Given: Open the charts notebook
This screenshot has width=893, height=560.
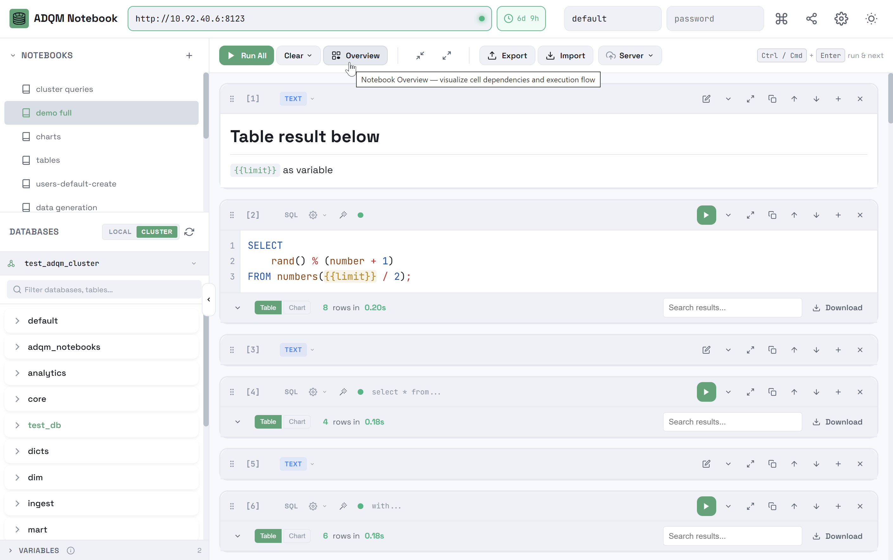Looking at the screenshot, I should click(x=102, y=137).
